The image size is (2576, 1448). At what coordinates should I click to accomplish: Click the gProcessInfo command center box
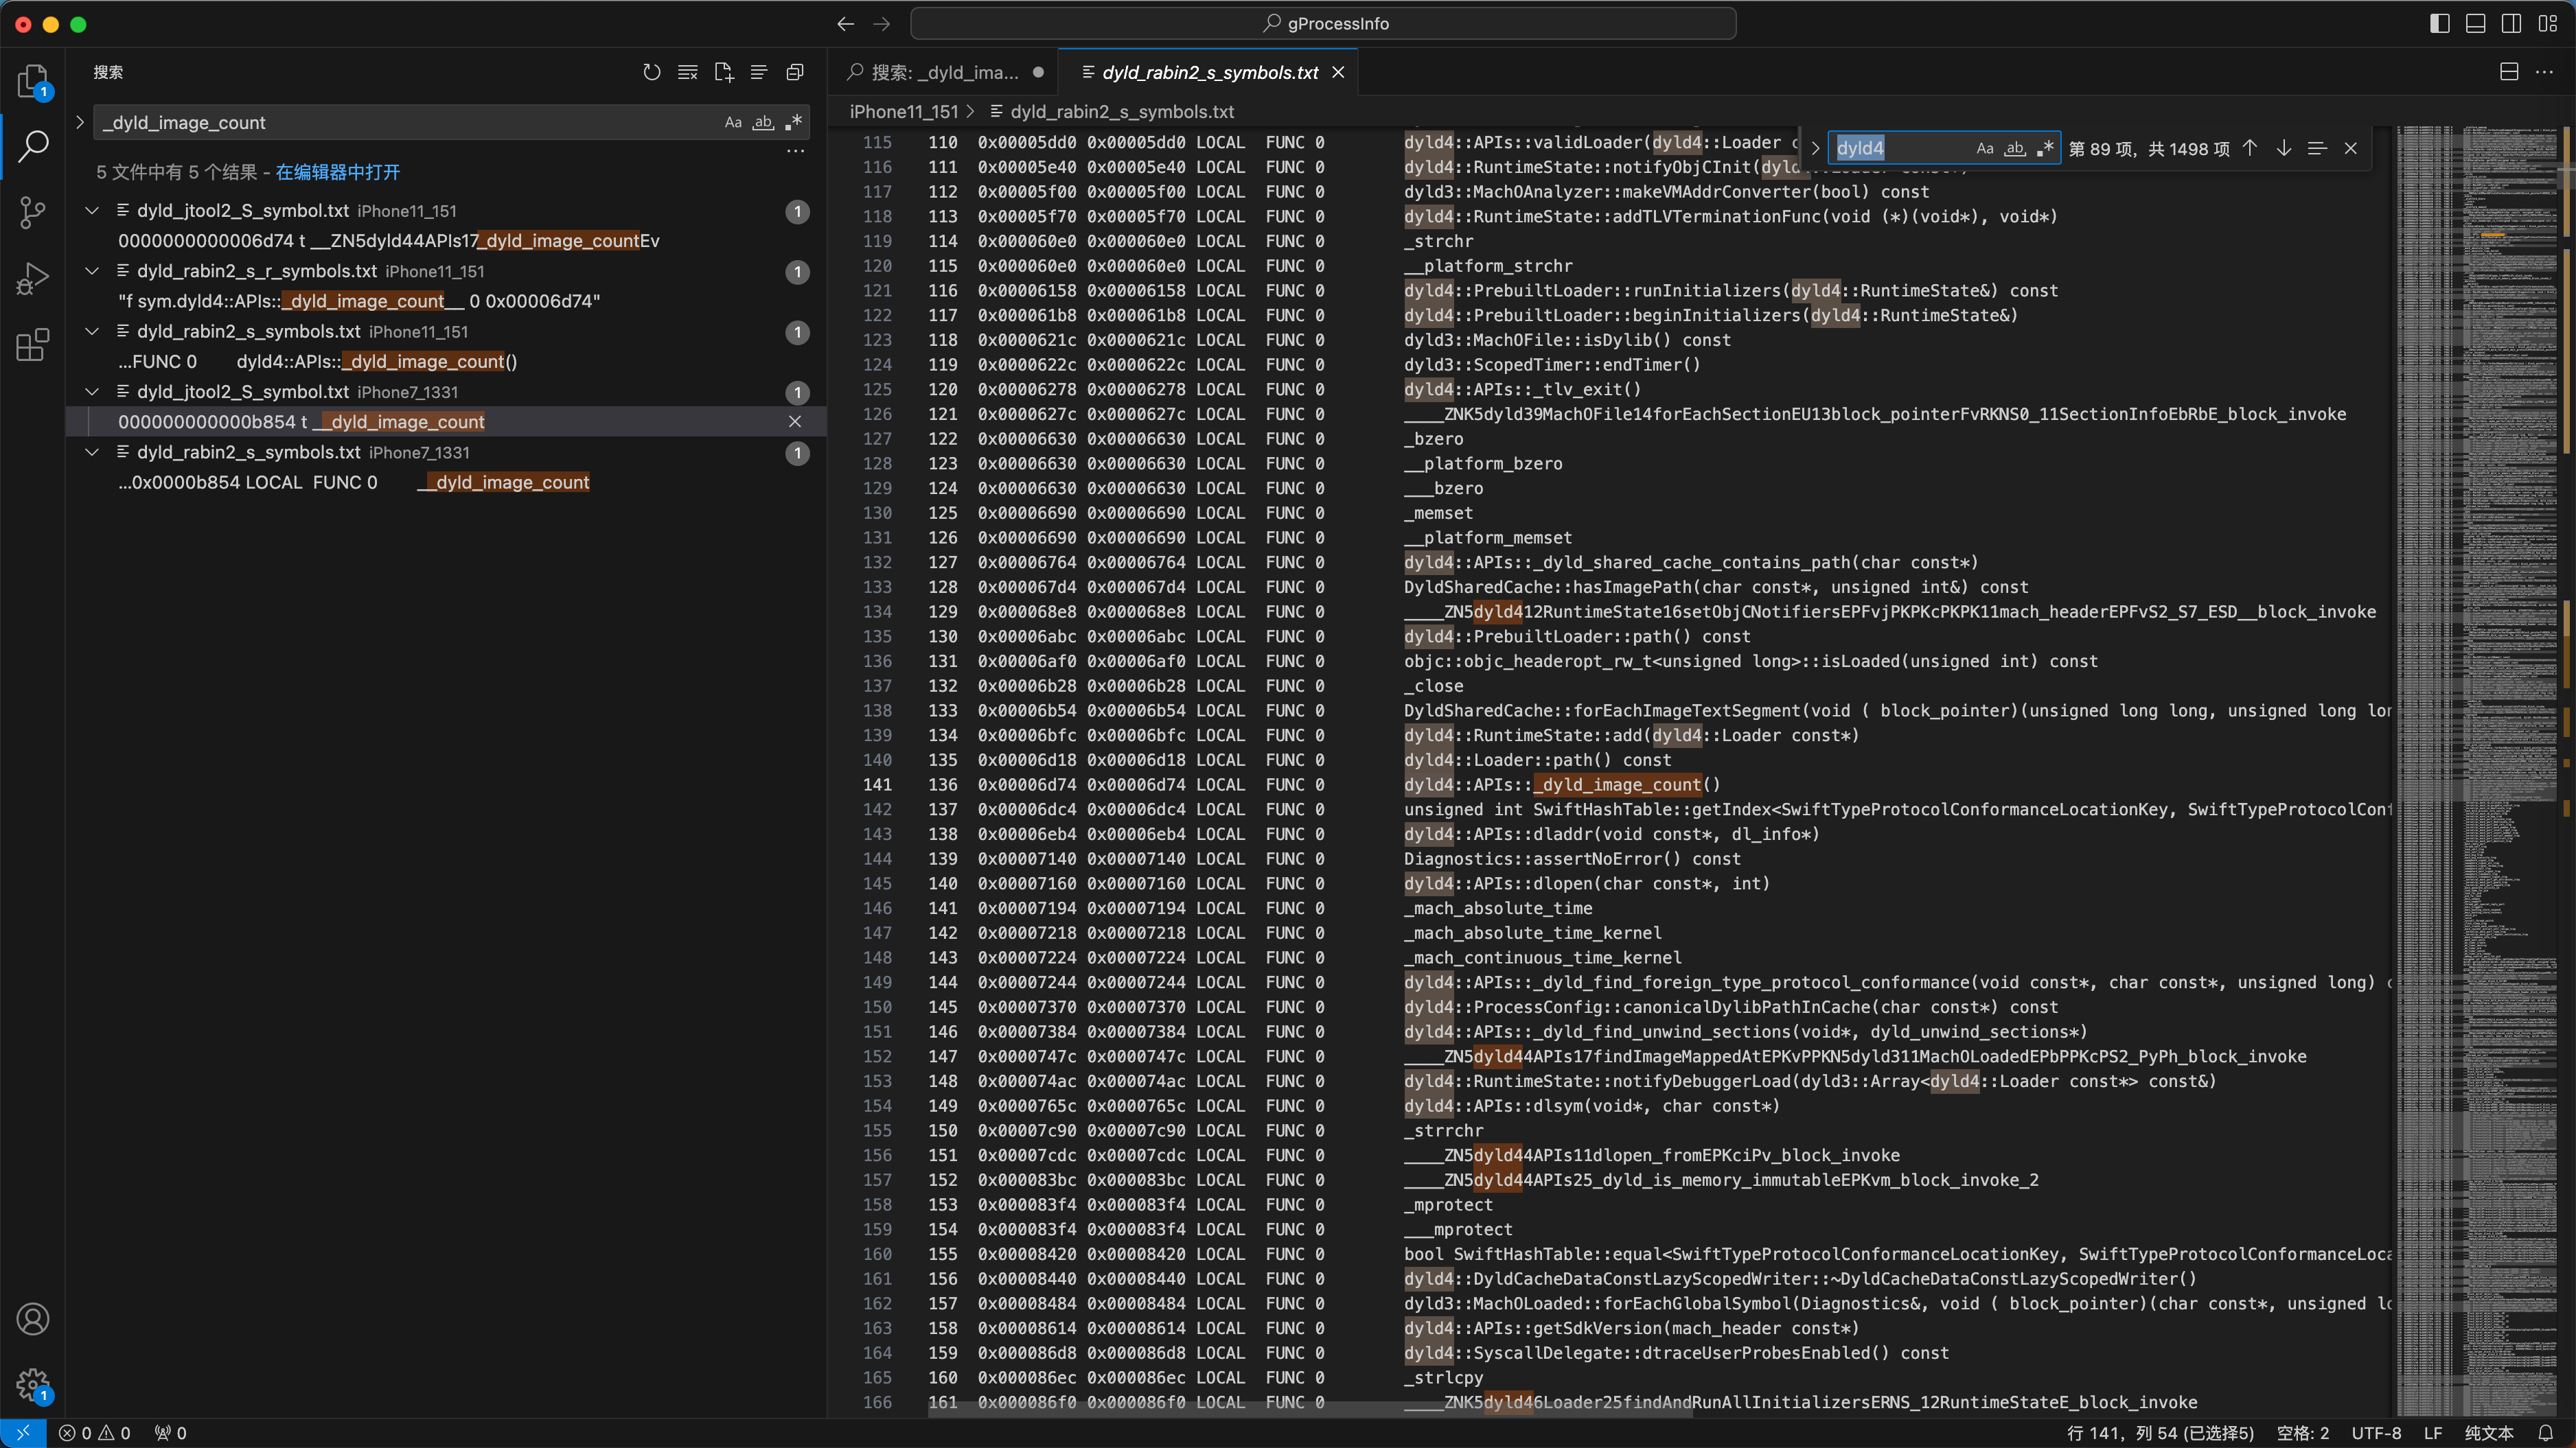click(x=1323, y=24)
